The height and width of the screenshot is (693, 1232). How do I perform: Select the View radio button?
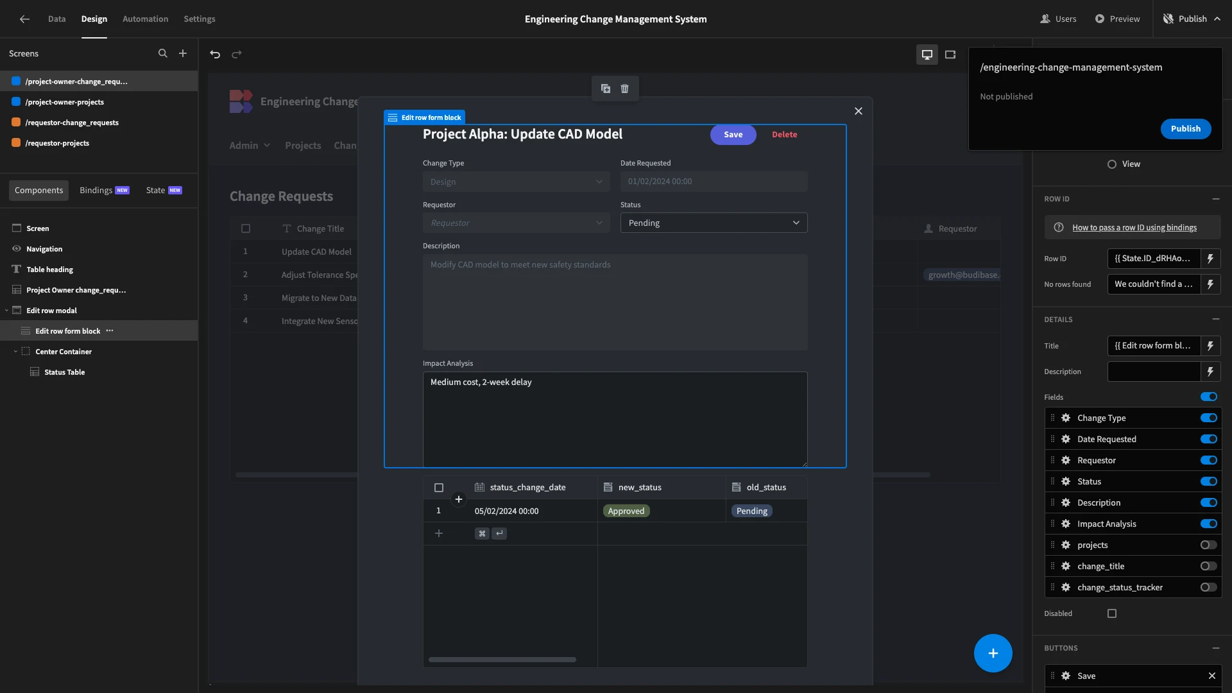[1112, 164]
